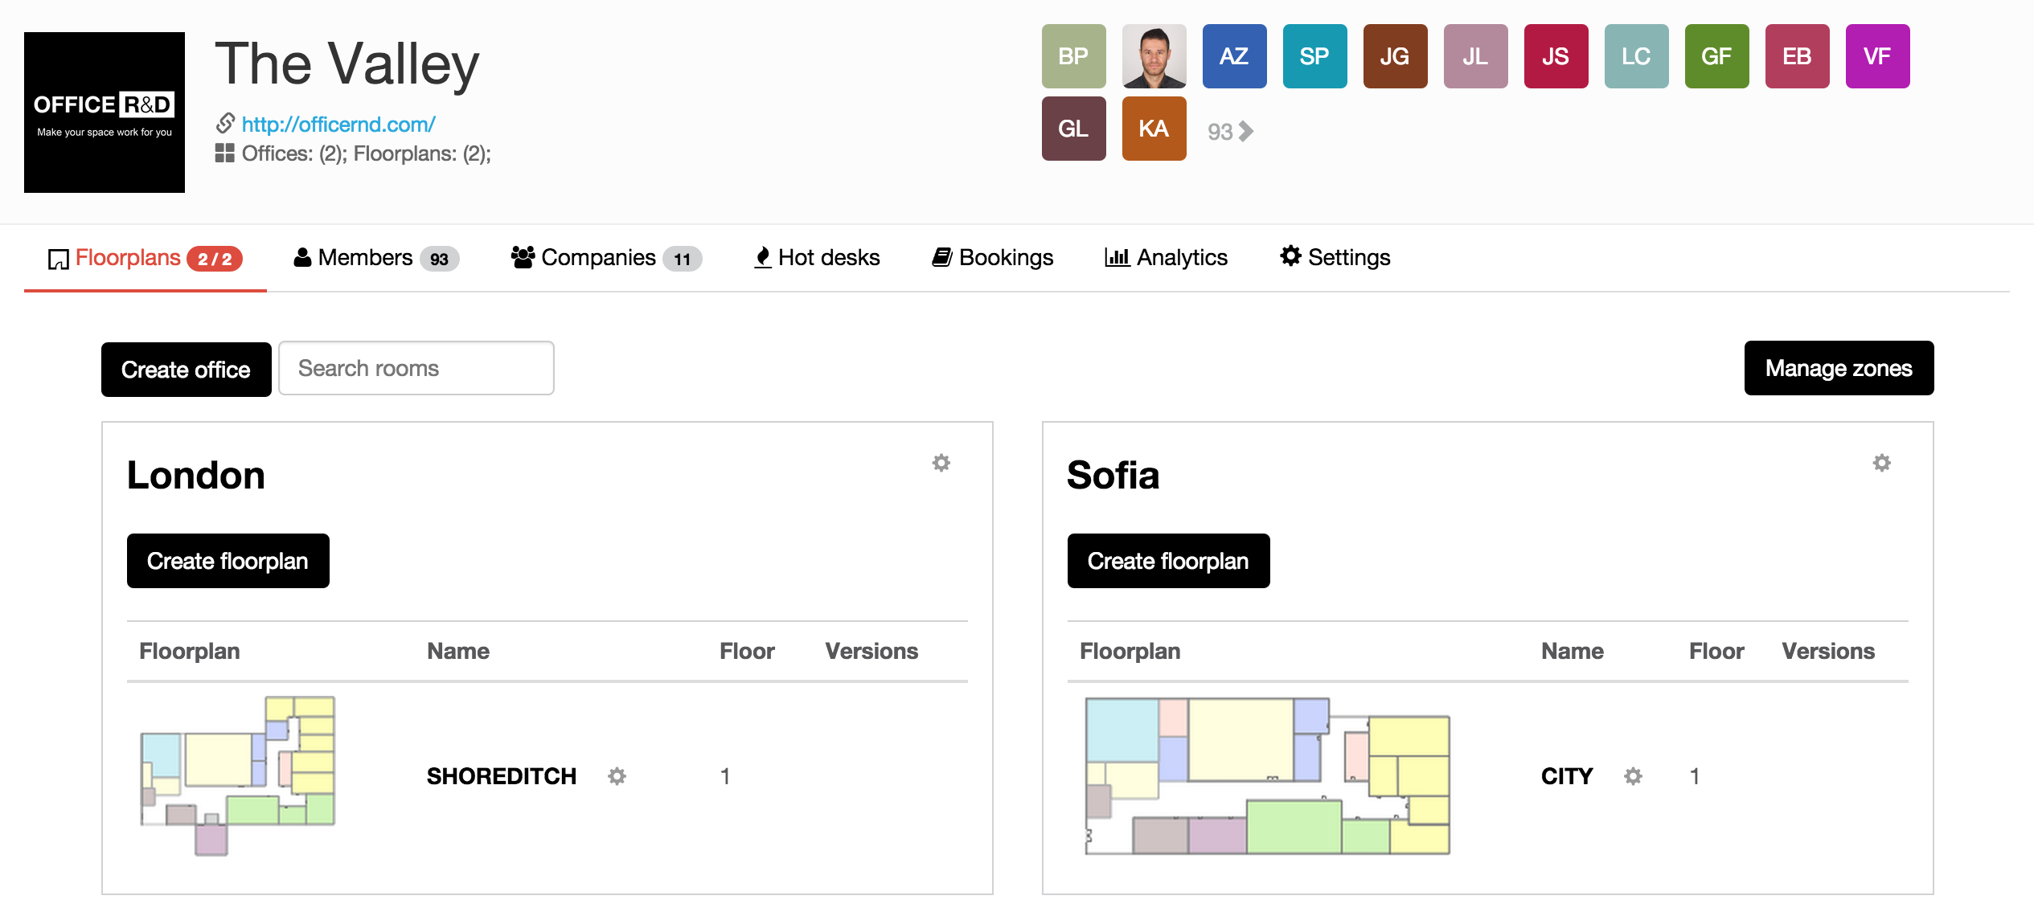Click the Manage zones button
This screenshot has width=2034, height=916.
point(1839,368)
